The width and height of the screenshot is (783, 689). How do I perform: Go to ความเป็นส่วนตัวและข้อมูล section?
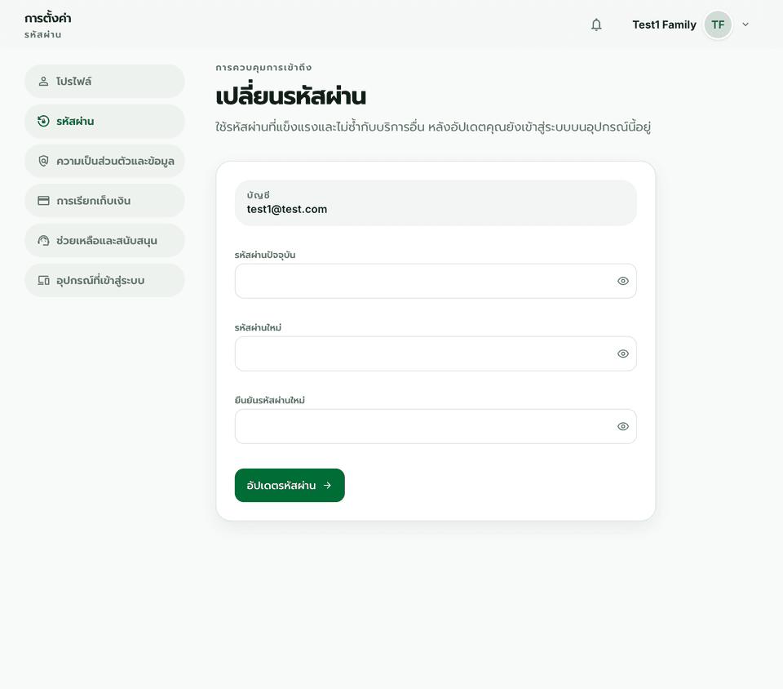point(104,161)
